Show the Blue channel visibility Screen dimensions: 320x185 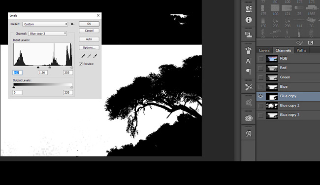coord(260,87)
